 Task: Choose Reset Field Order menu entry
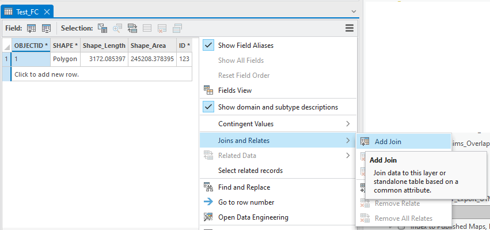[244, 76]
